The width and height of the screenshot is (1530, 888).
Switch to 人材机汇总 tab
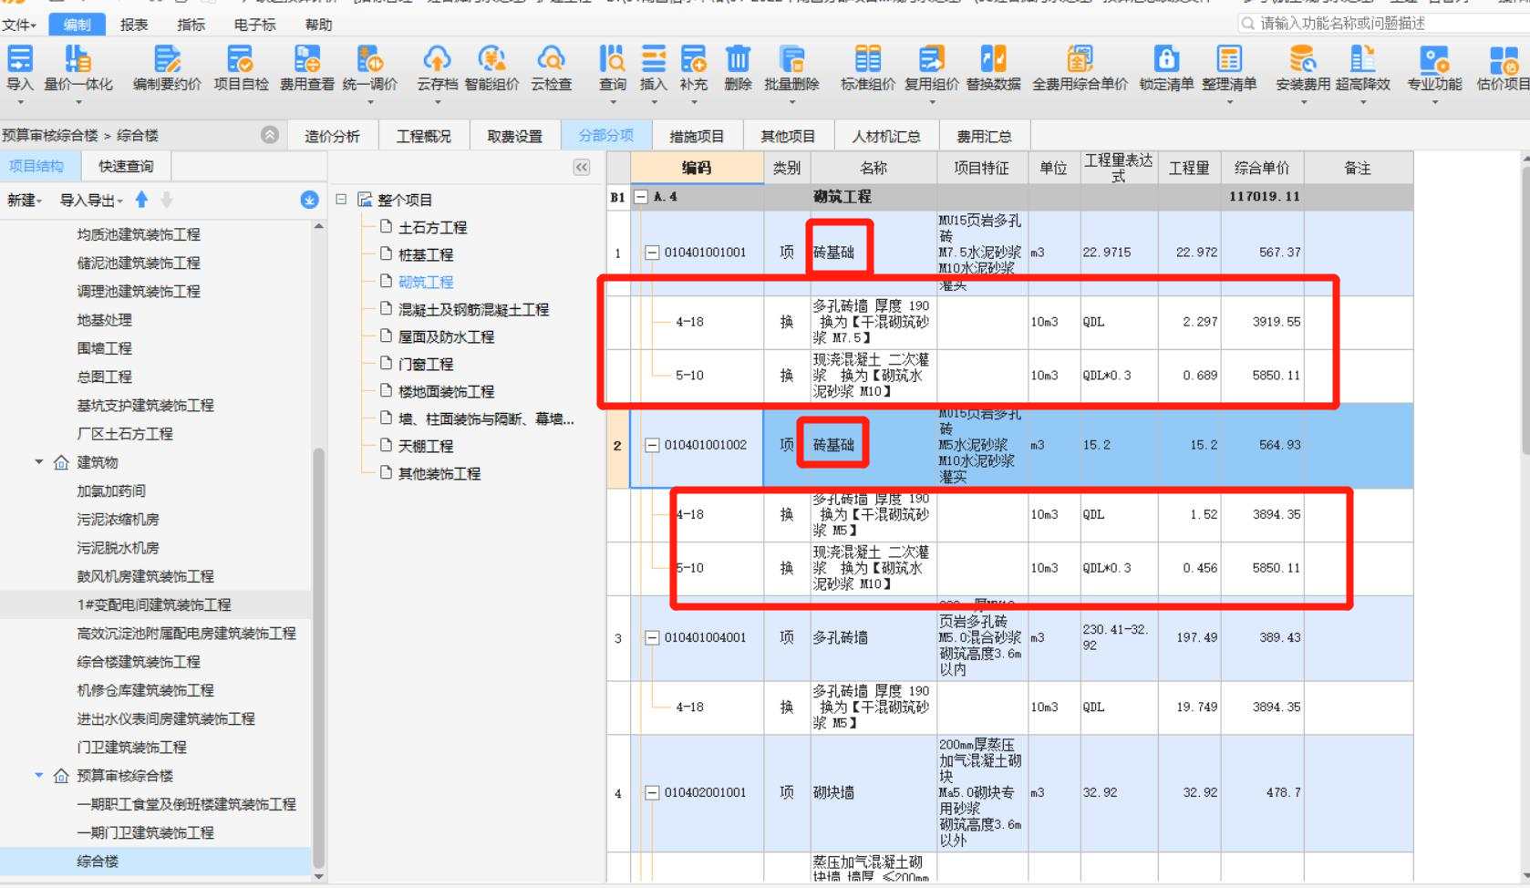click(x=885, y=136)
